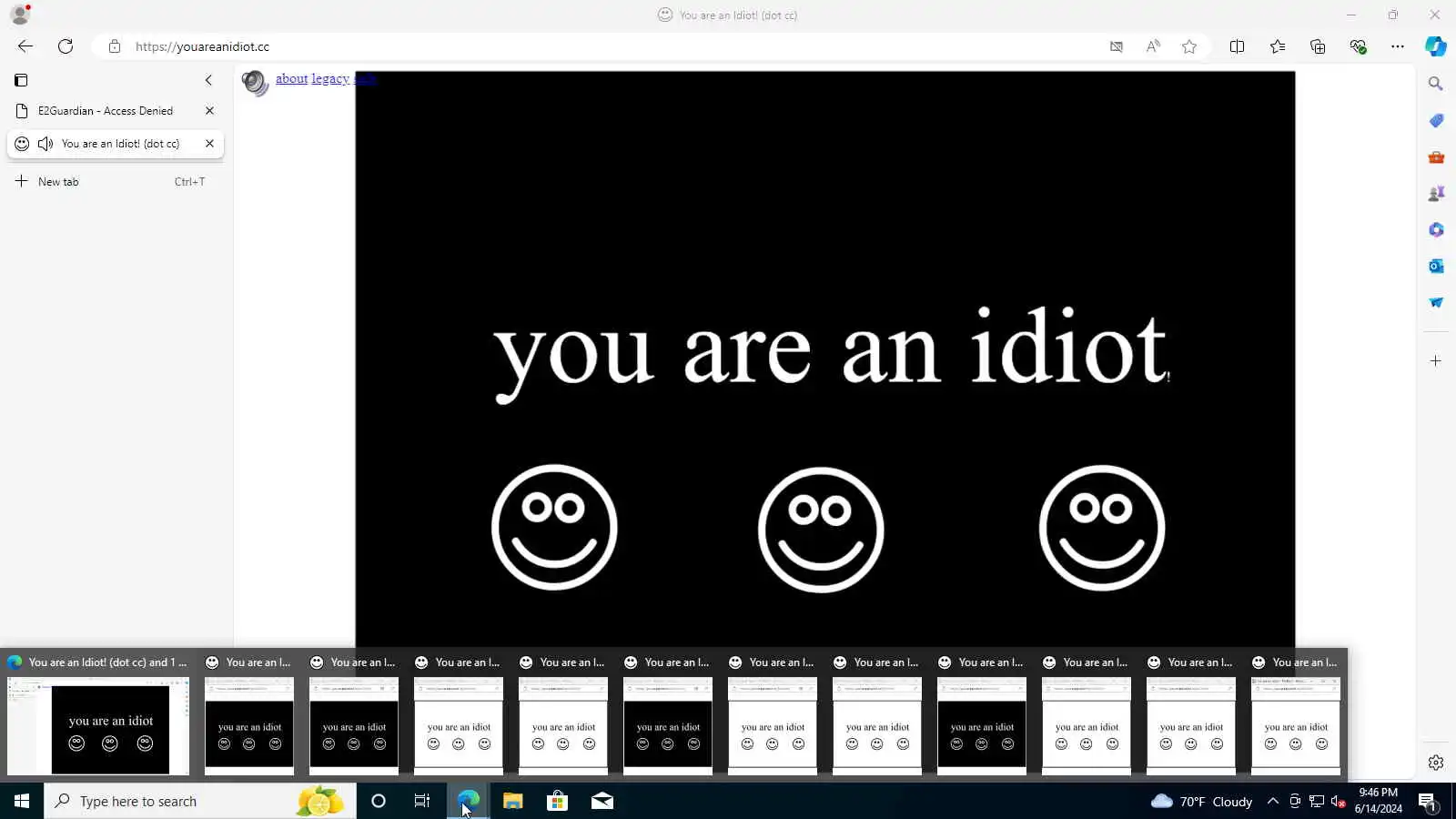Viewport: 1456px width, 819px height.
Task: Mute the You are an Idiot! tab
Action: pyautogui.click(x=45, y=144)
